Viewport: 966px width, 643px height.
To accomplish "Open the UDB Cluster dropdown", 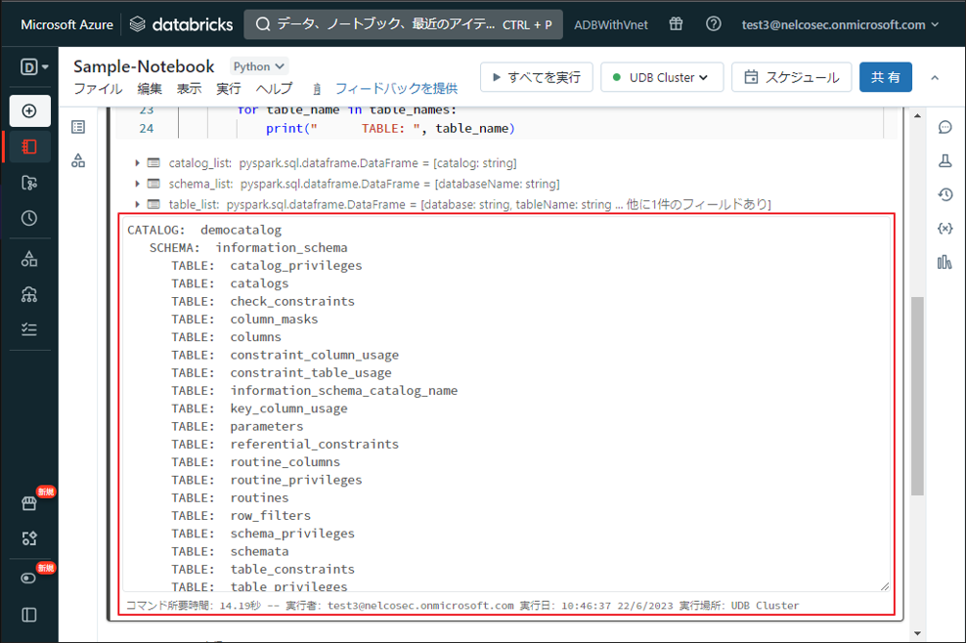I will pyautogui.click(x=662, y=77).
